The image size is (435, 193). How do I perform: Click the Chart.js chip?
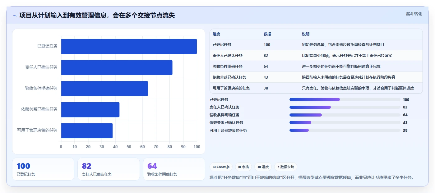(x=221, y=167)
